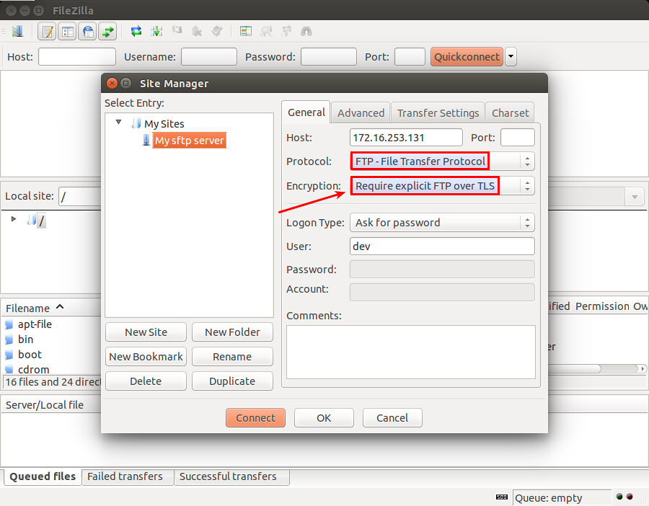649x506 pixels.
Task: Click Cancel in Site Manager
Action: coord(392,418)
